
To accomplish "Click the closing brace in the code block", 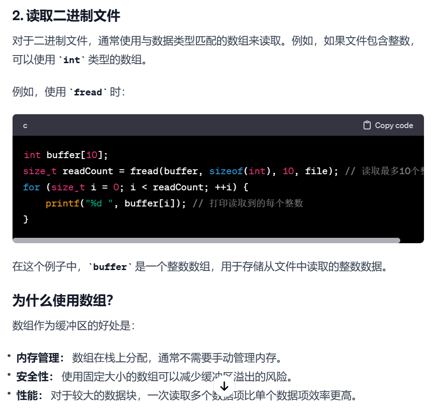I will 26,219.
